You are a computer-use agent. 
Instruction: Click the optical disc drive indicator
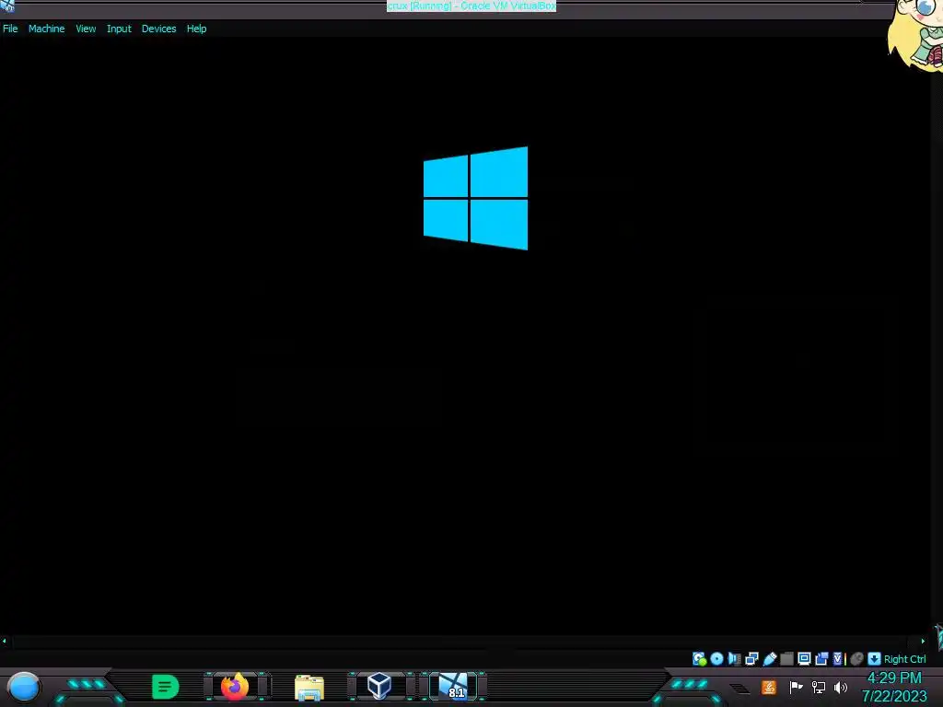pyautogui.click(x=716, y=659)
